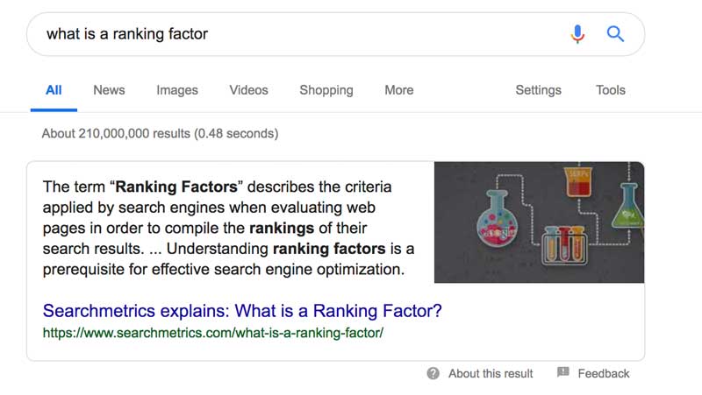The width and height of the screenshot is (702, 395).
Task: Open the Images tab
Action: [177, 90]
